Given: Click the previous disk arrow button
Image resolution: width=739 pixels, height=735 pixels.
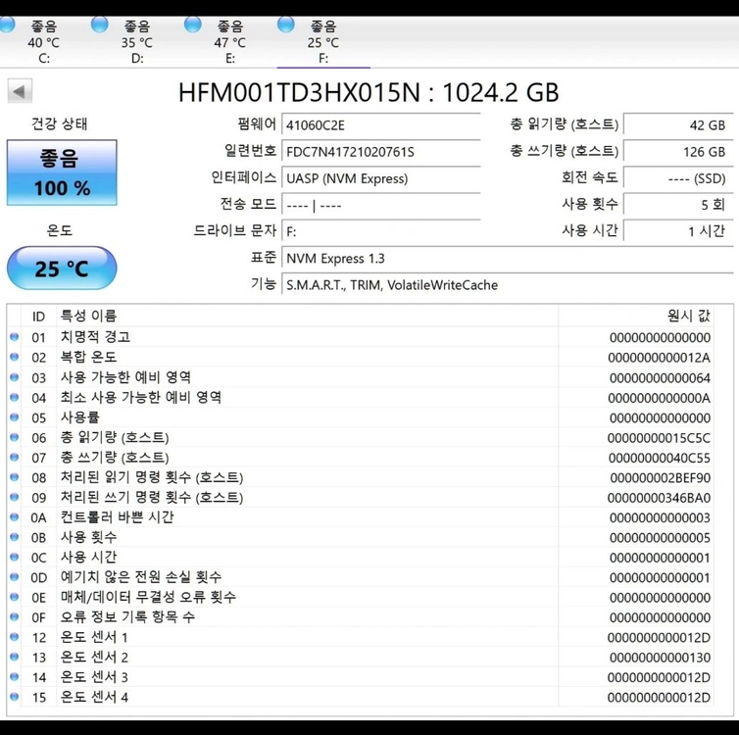Looking at the screenshot, I should tap(20, 91).
